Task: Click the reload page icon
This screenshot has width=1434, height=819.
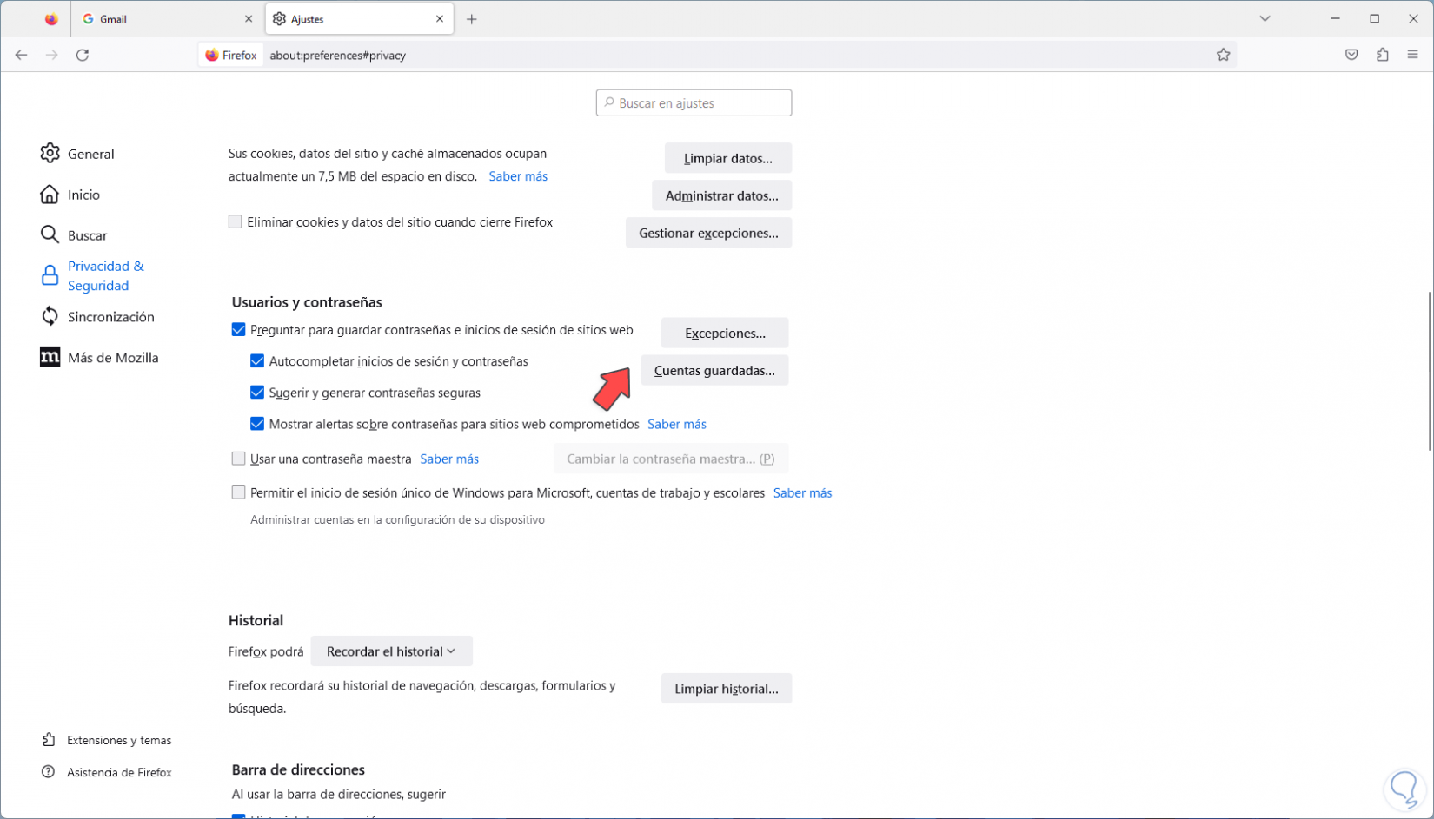Action: (83, 55)
